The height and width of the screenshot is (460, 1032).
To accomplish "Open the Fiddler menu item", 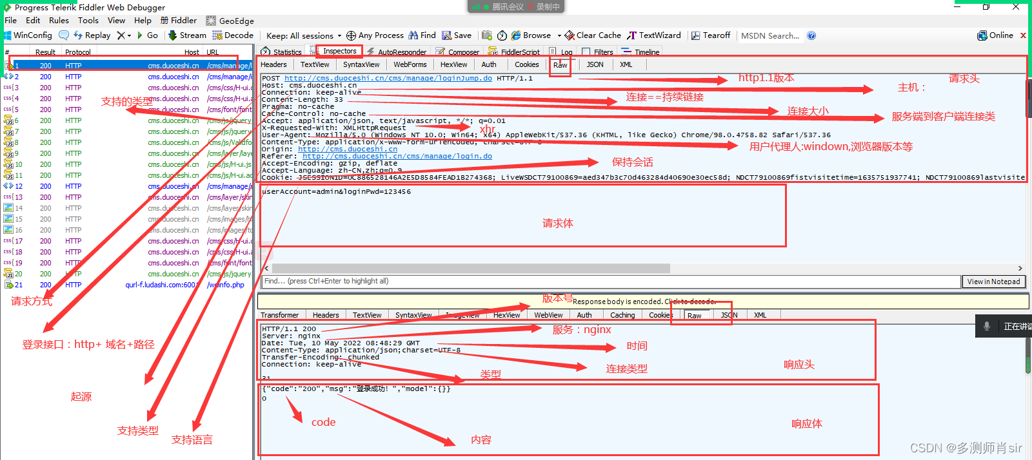I will [179, 21].
